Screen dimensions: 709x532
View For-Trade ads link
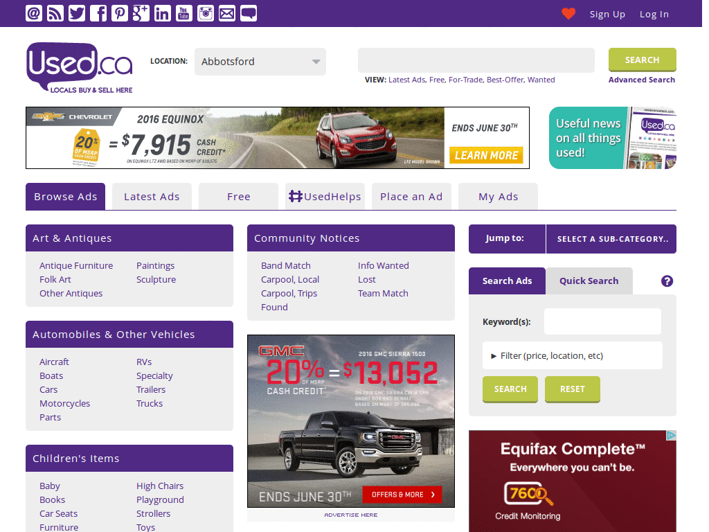coord(466,80)
